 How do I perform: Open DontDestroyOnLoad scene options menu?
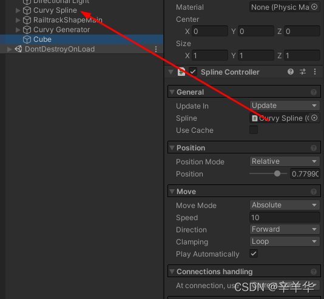click(156, 49)
